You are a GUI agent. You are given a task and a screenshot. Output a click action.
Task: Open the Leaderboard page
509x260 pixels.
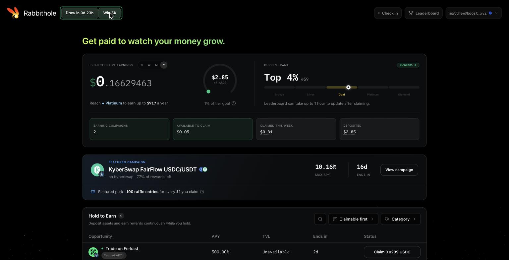424,13
